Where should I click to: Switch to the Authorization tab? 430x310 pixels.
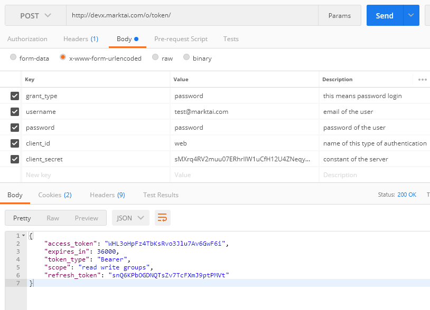(x=27, y=38)
